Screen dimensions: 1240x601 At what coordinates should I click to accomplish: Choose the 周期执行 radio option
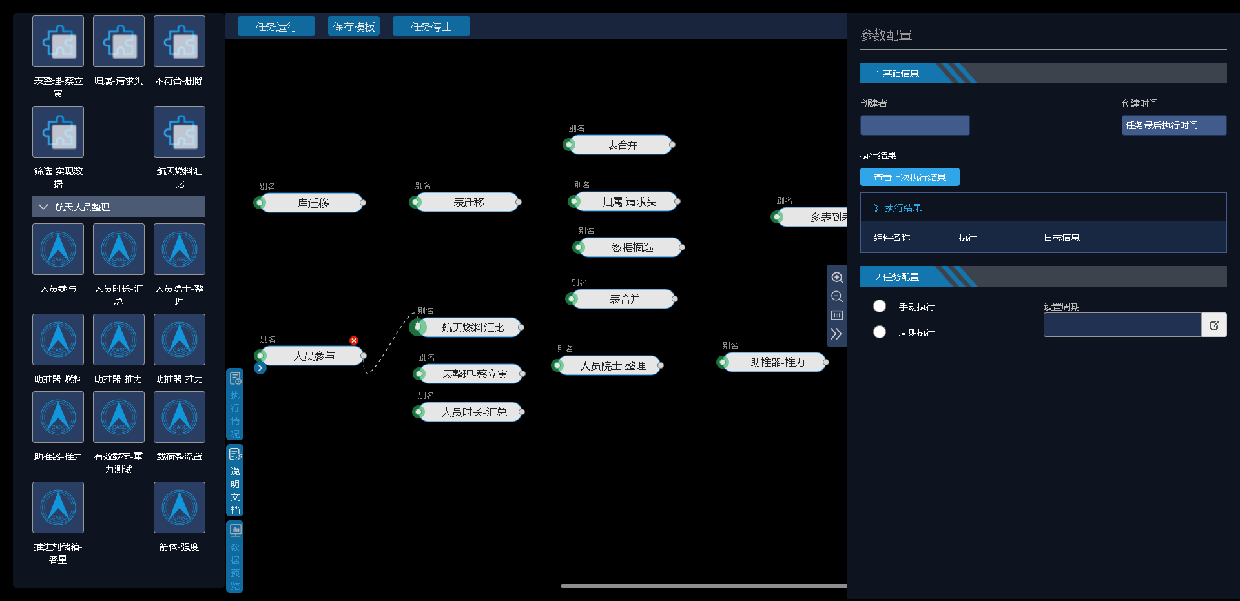(x=880, y=332)
